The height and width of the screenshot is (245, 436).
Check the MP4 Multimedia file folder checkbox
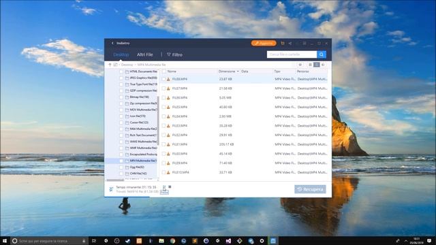[121, 161]
